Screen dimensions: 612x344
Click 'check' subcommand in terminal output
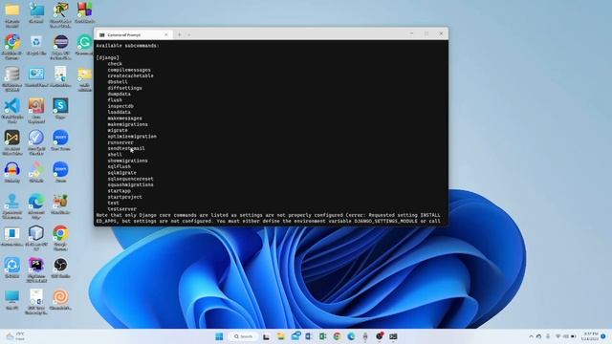pos(115,64)
